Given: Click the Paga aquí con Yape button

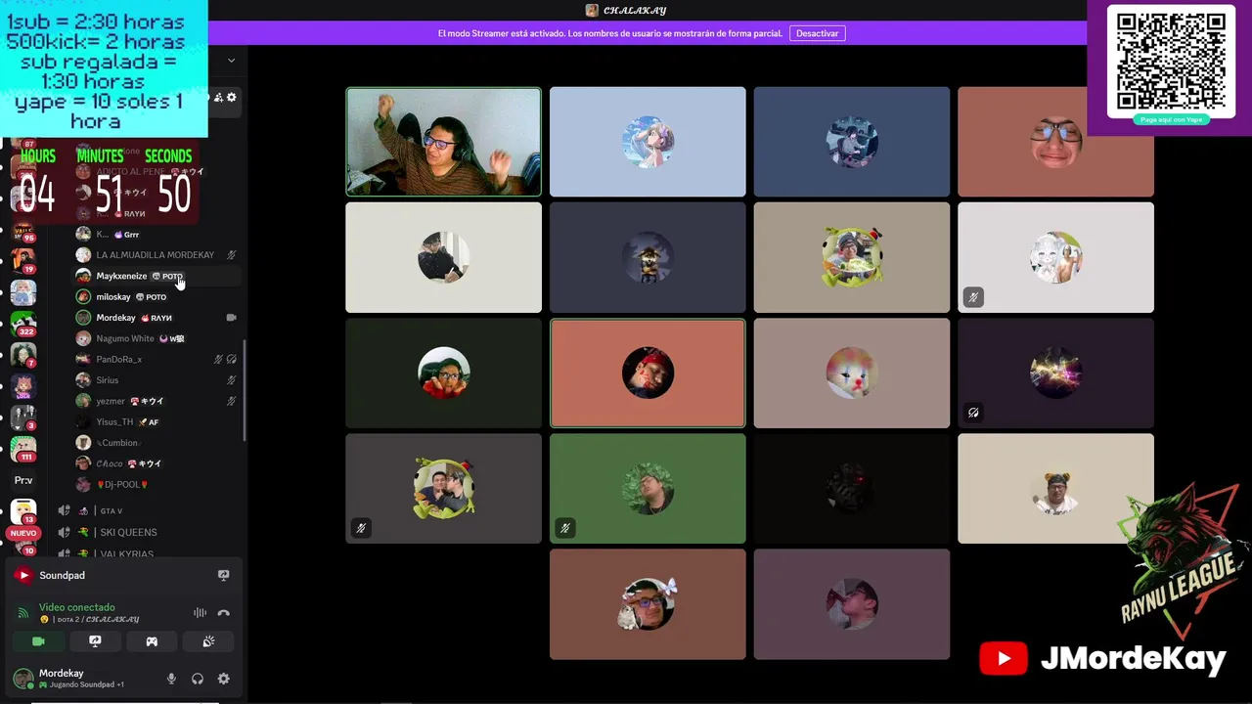Looking at the screenshot, I should click(x=1171, y=119).
